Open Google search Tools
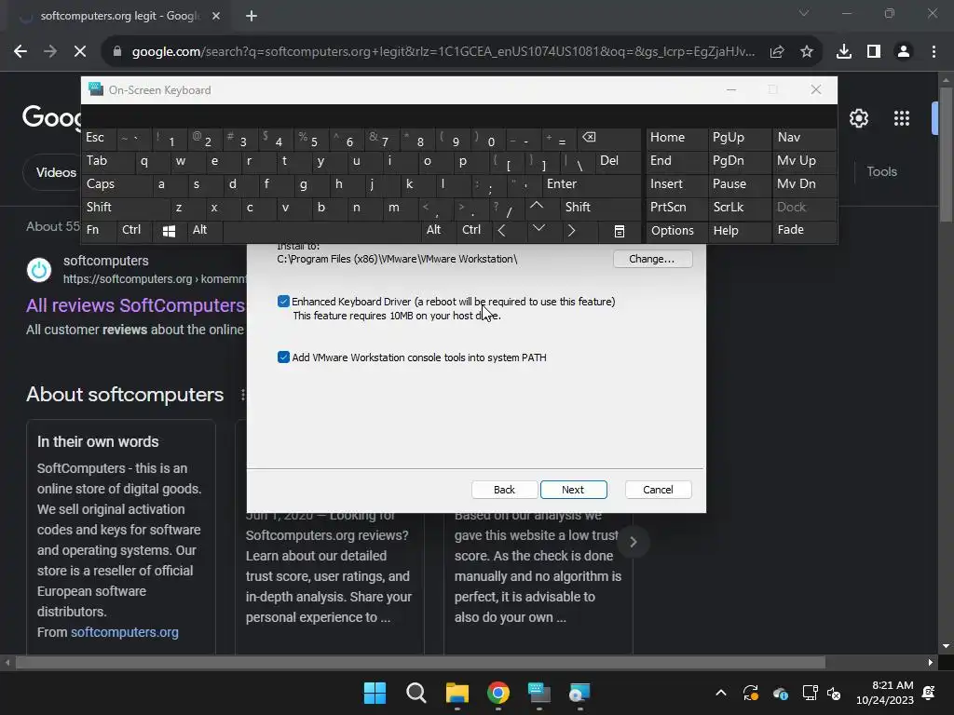The height and width of the screenshot is (715, 954). click(x=882, y=172)
